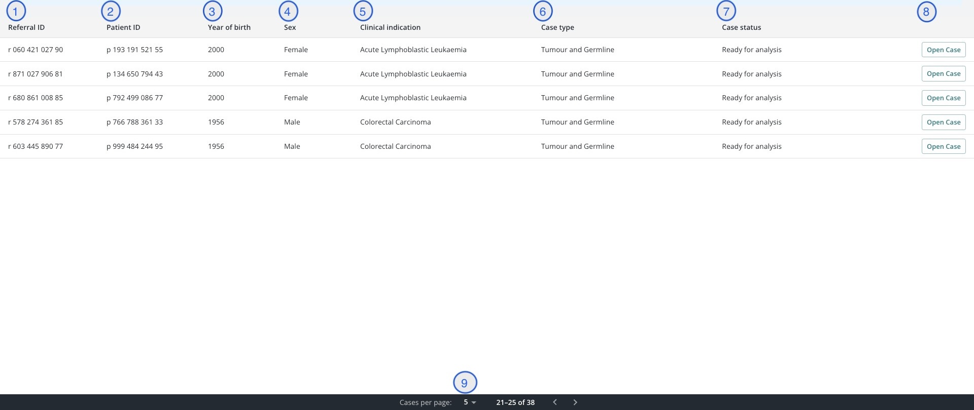The image size is (974, 410).
Task: Click the 21–25 of 38 page range text
Action: (515, 402)
